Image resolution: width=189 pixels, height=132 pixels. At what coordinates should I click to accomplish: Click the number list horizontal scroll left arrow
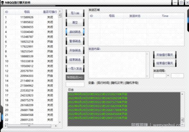[5, 126]
